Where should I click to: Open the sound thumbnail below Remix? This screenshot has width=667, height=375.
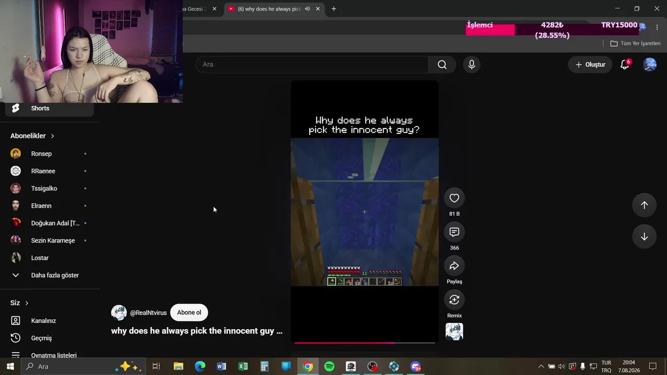click(x=454, y=332)
